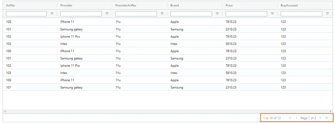Click the Brand filter text box
Image resolution: width=334 pixels, height=123 pixels.
(191, 14)
